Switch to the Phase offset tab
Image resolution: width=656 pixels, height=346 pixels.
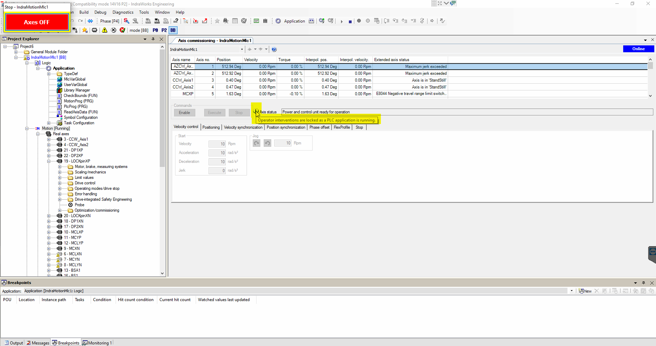point(319,127)
